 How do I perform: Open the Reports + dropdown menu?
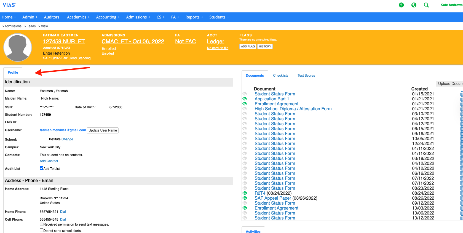194,17
